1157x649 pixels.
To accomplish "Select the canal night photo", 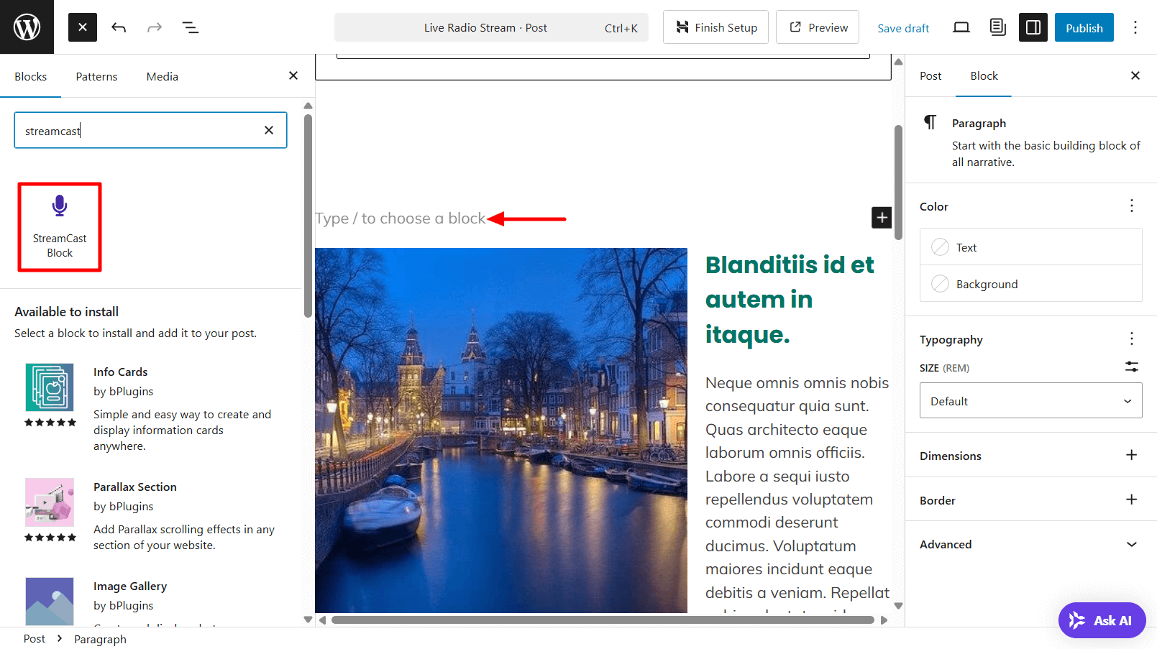I will coord(501,431).
